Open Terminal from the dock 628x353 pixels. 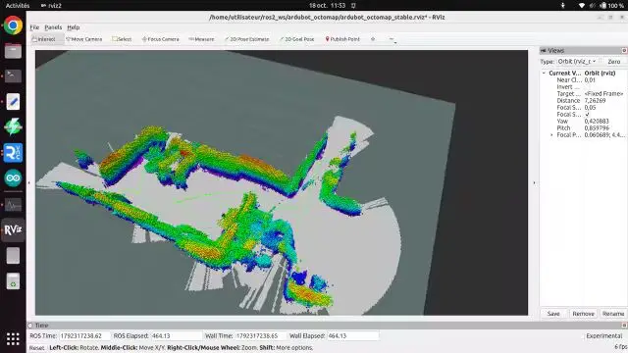[13, 76]
